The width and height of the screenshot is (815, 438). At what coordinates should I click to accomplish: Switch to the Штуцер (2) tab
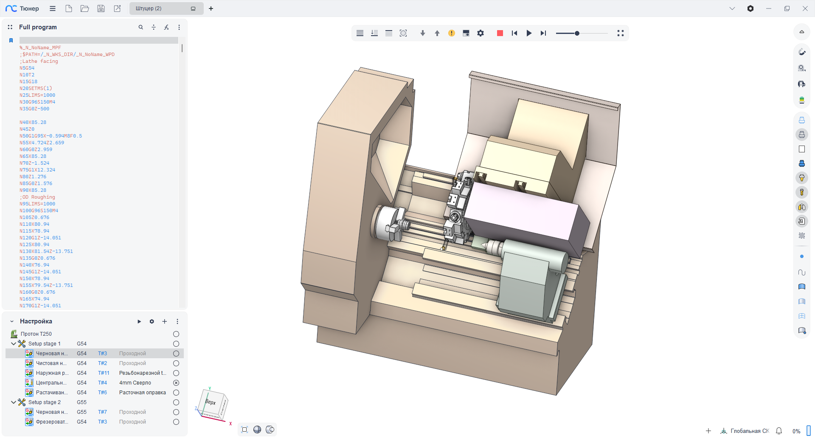161,8
